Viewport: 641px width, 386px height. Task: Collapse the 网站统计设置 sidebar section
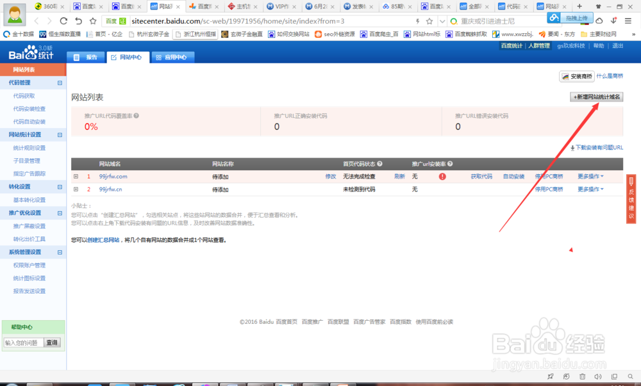pos(60,134)
